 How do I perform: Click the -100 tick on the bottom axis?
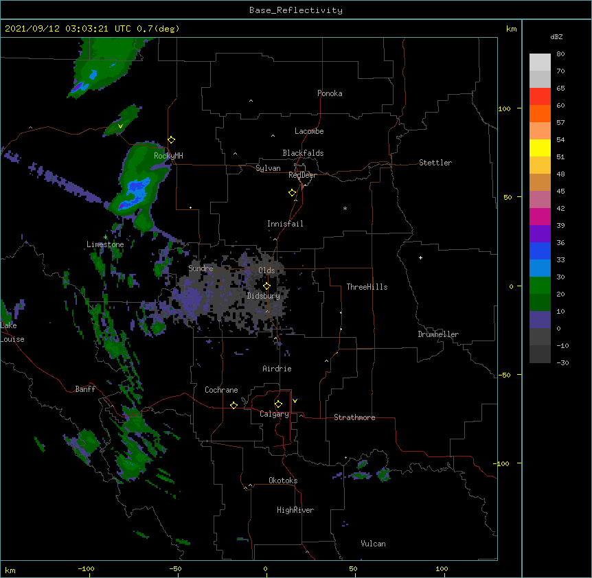pos(87,568)
